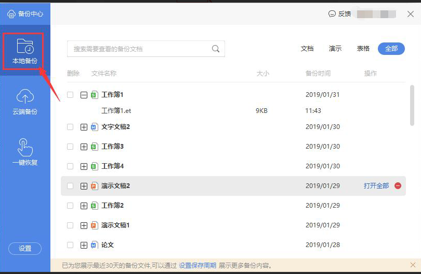Click the 设置 settings button
The width and height of the screenshot is (421, 274).
[x=25, y=249]
